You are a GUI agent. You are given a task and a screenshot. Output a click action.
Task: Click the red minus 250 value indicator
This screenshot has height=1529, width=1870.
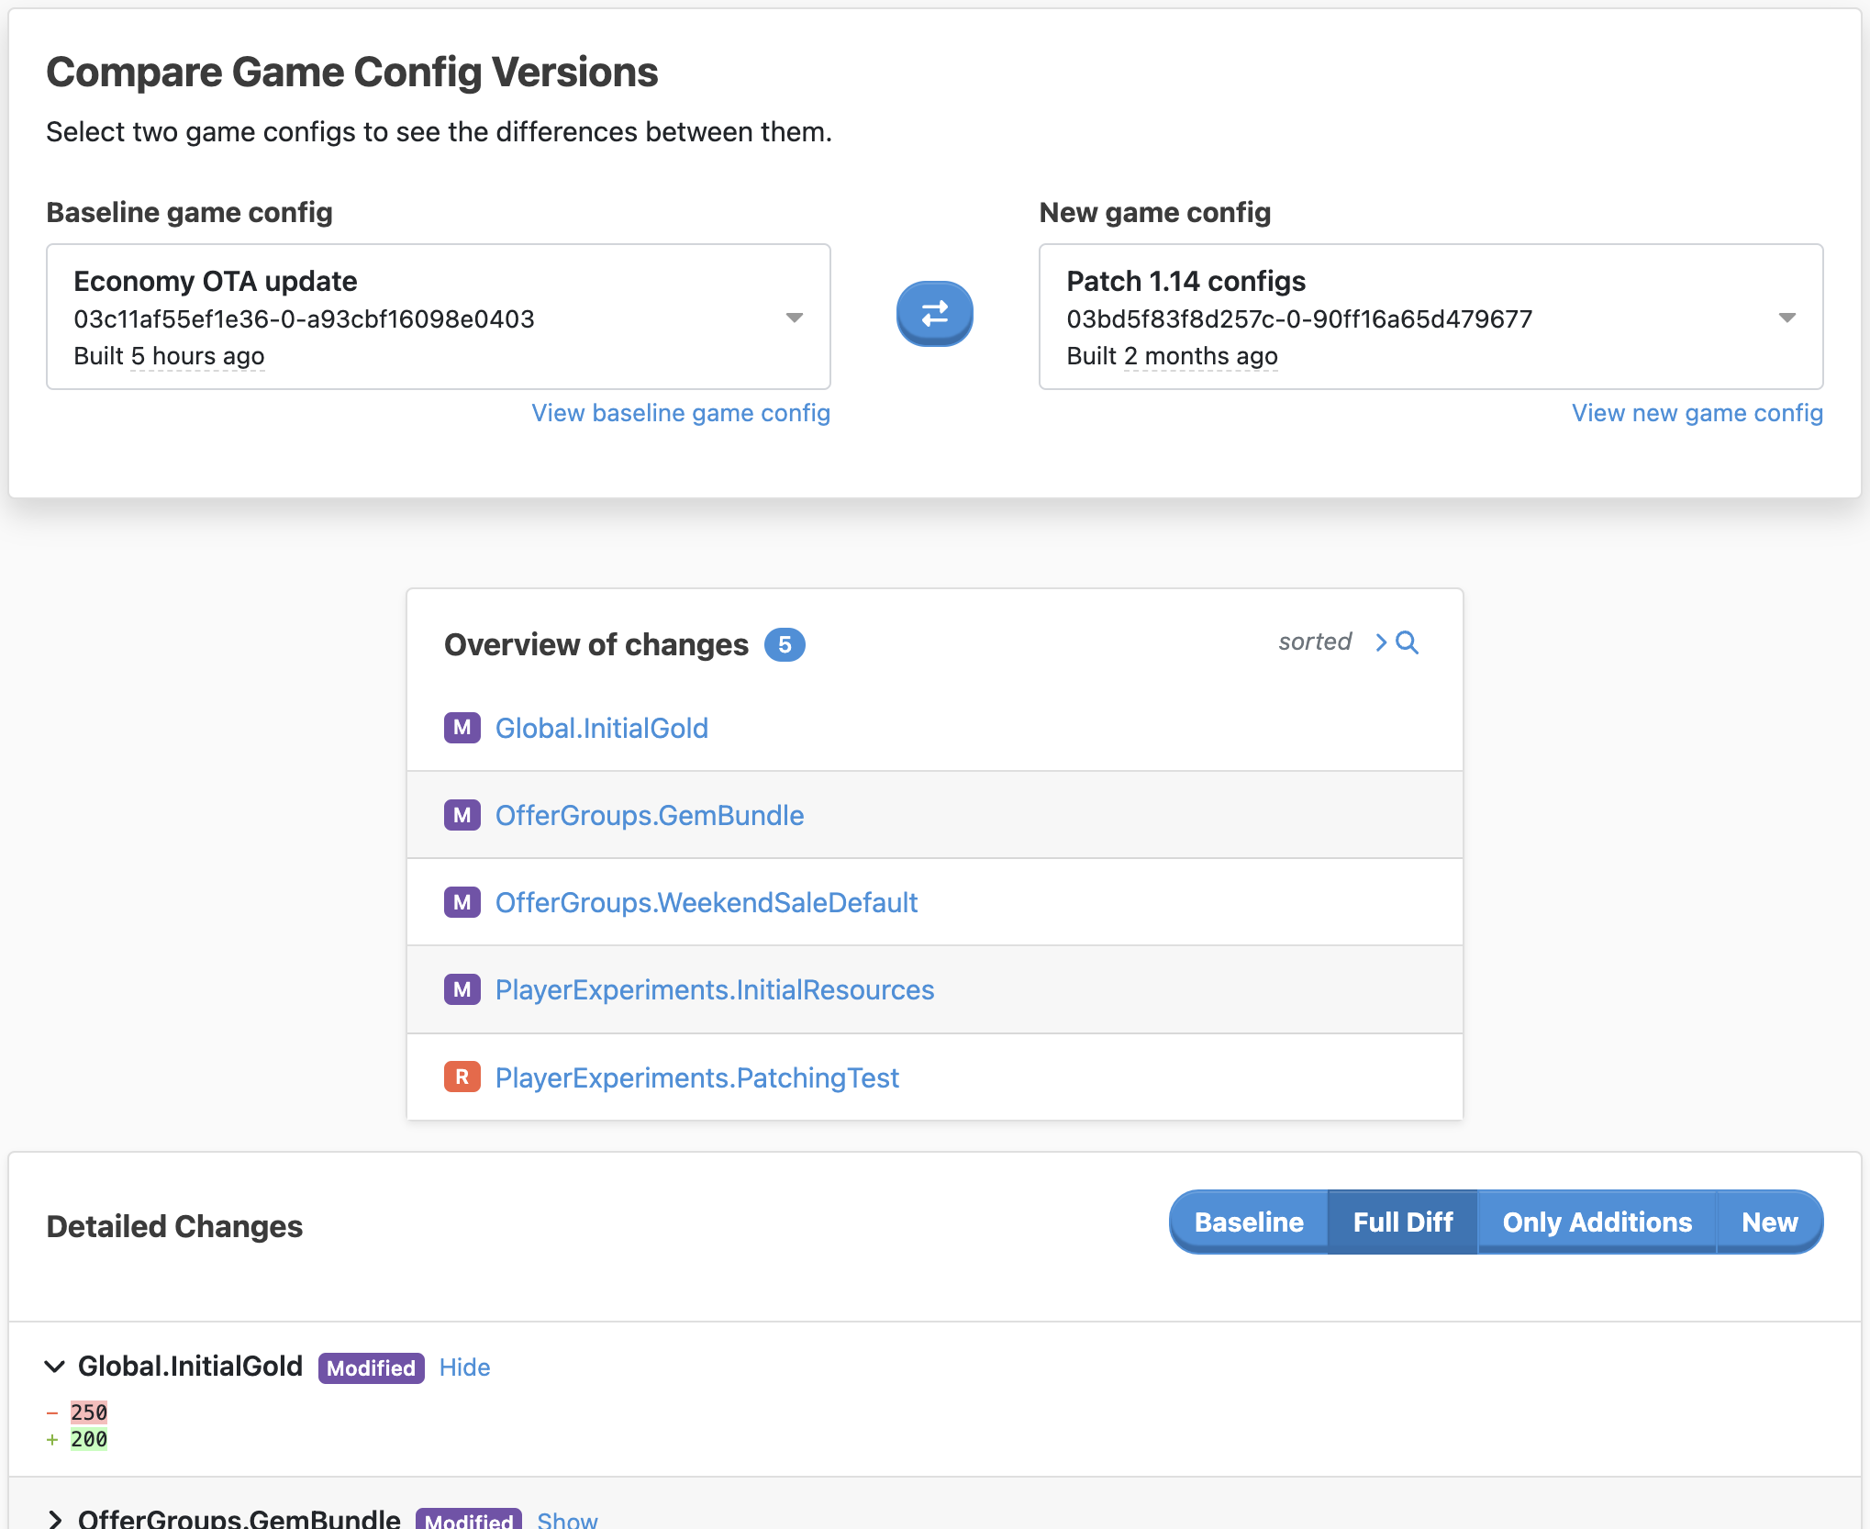click(87, 1412)
